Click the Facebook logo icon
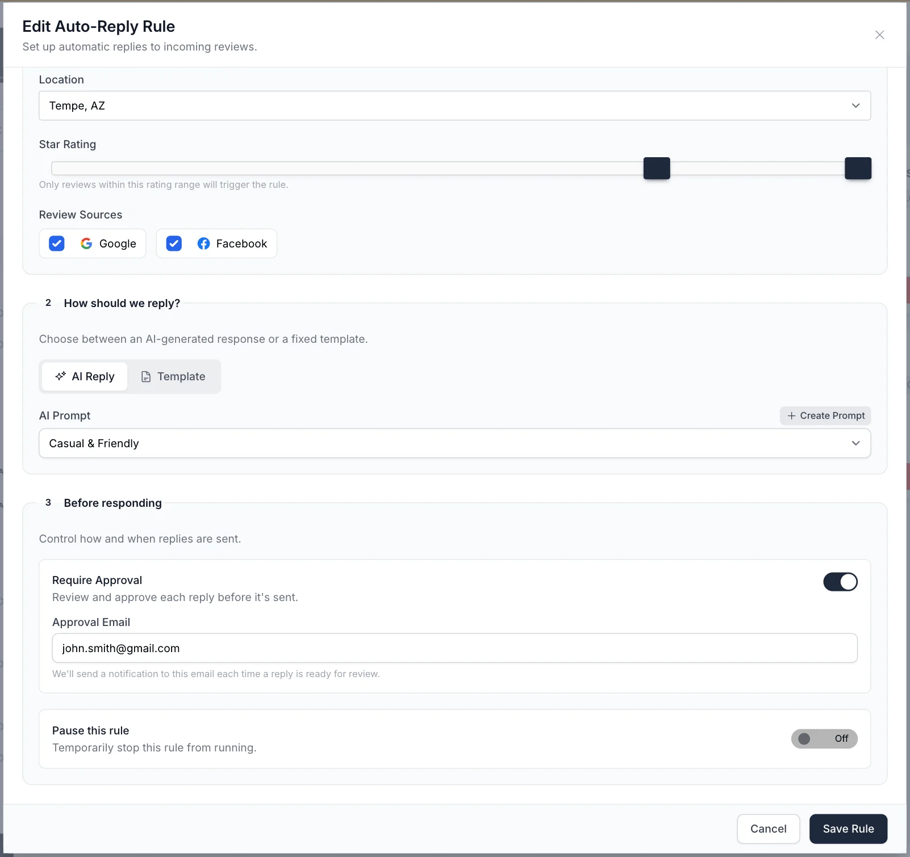 point(203,243)
